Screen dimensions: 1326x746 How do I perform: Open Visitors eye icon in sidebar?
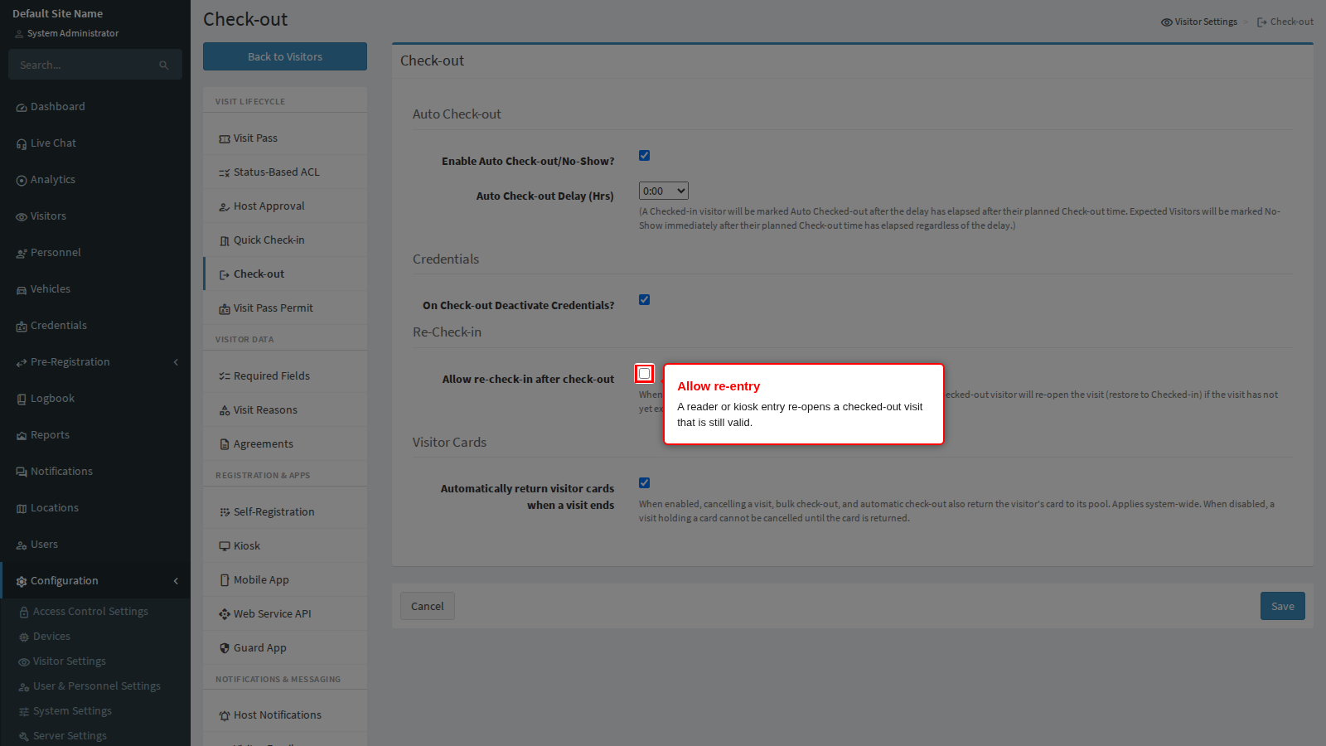coord(22,217)
